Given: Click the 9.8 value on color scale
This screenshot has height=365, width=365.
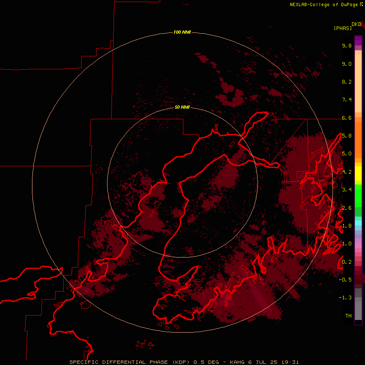Looking at the screenshot, I should [347, 45].
